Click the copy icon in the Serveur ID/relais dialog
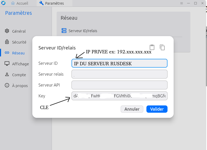Image resolution: width=207 pixels, height=150 pixels. click(162, 47)
